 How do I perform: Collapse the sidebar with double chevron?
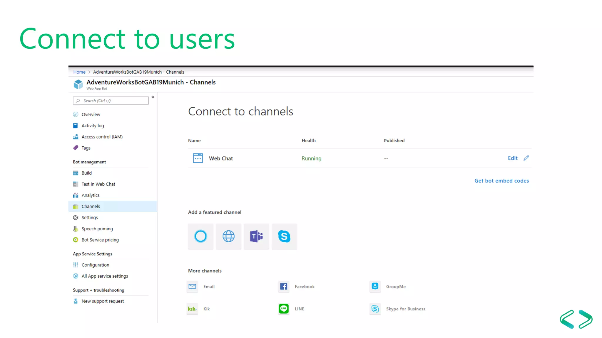pyautogui.click(x=153, y=97)
